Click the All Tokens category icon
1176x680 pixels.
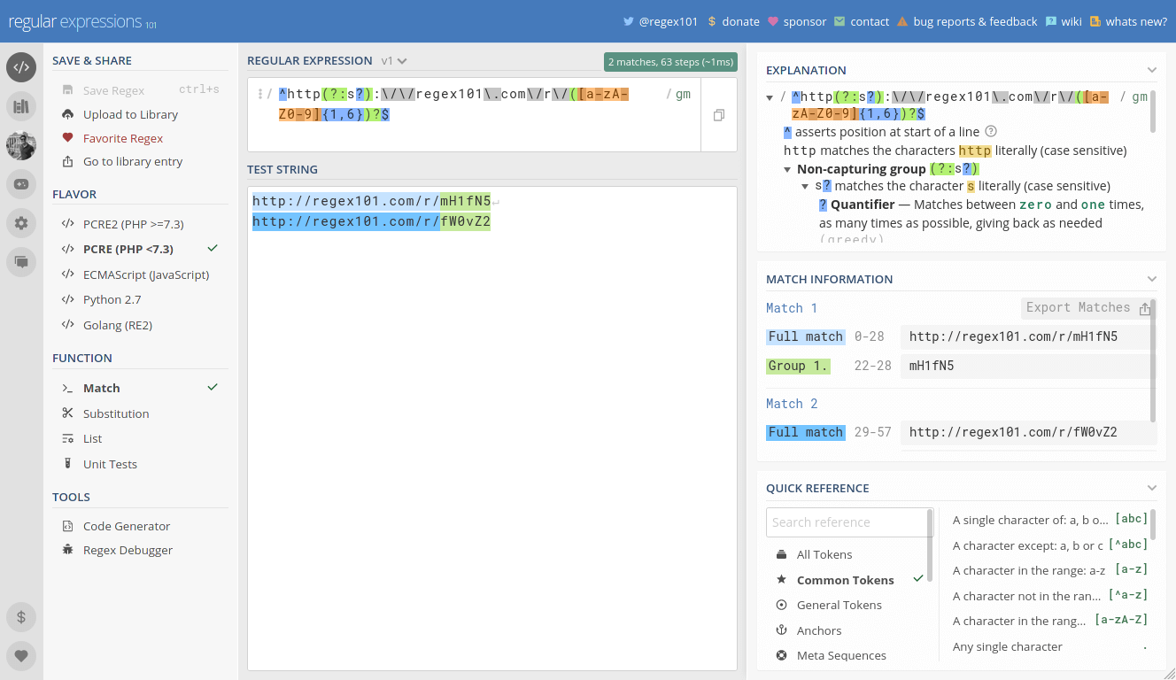click(781, 554)
